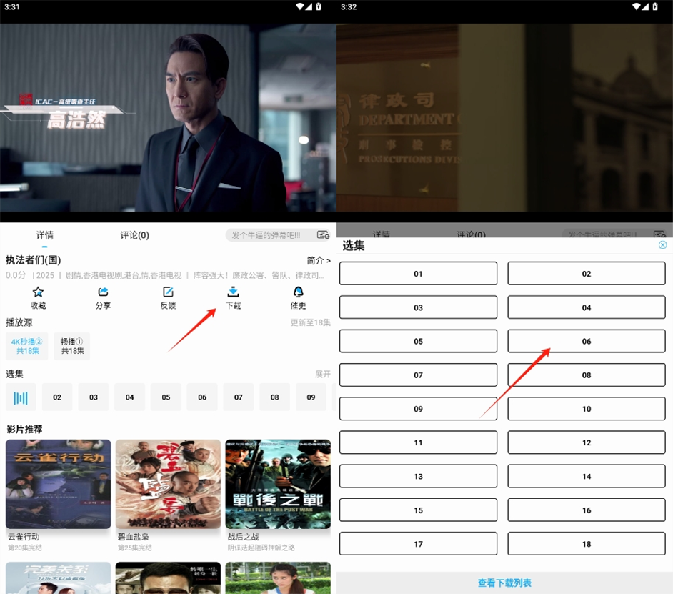Switch to the 评论(0) tab
This screenshot has height=594, width=673.
tap(134, 235)
